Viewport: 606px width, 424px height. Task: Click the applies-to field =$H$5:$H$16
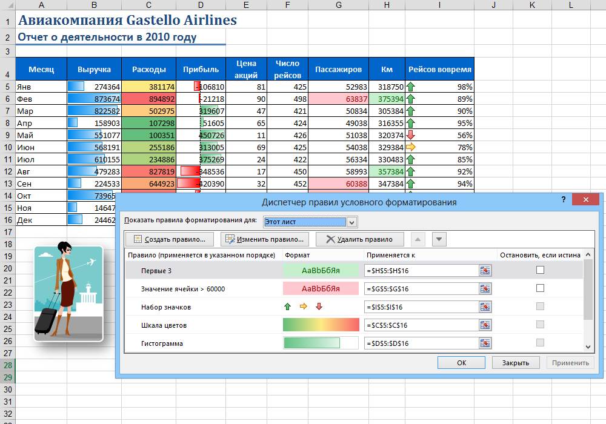(x=422, y=271)
